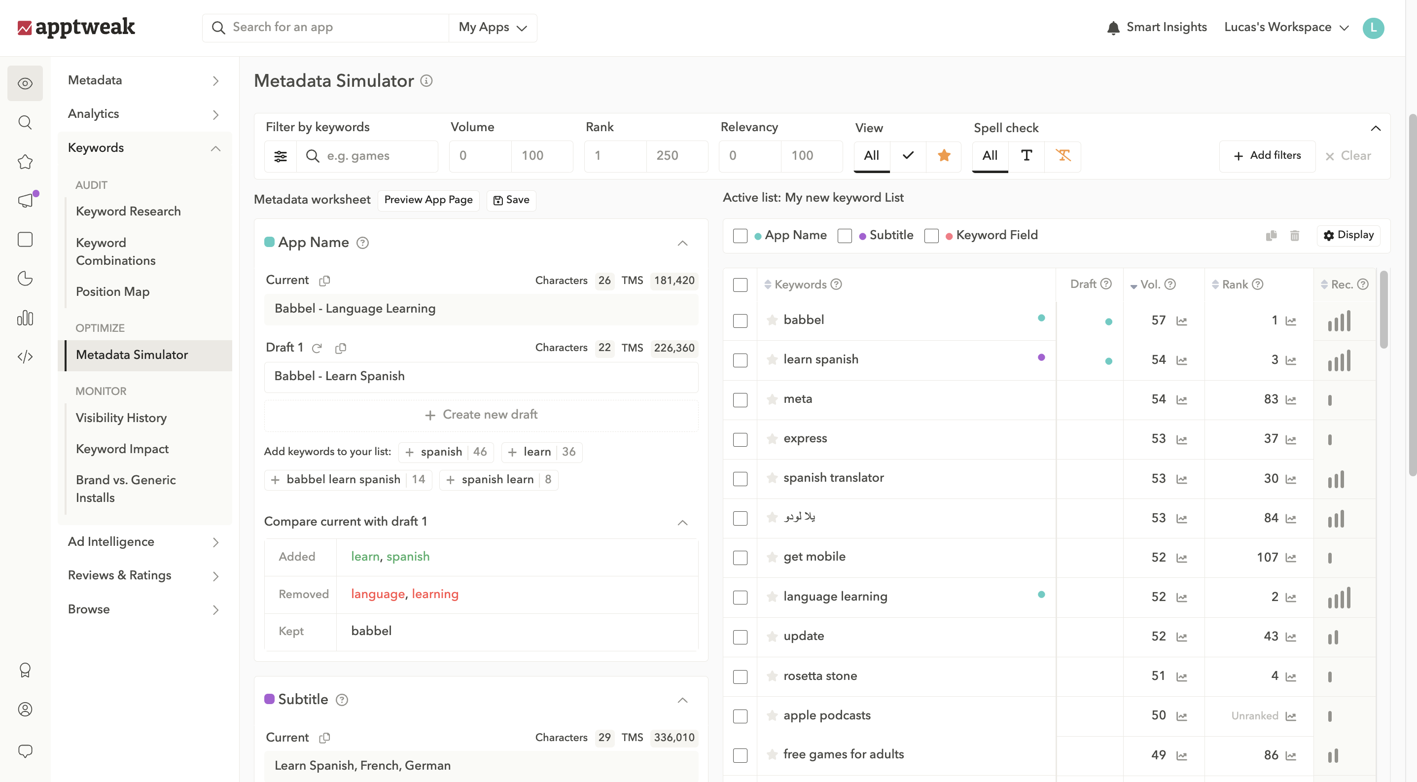Open the pie chart icon in sidebar
Image resolution: width=1417 pixels, height=782 pixels.
(x=25, y=278)
